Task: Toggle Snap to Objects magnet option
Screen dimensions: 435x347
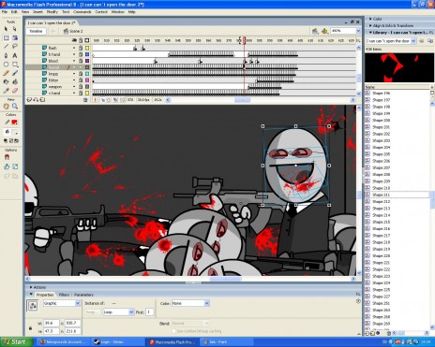Action: click(x=7, y=157)
